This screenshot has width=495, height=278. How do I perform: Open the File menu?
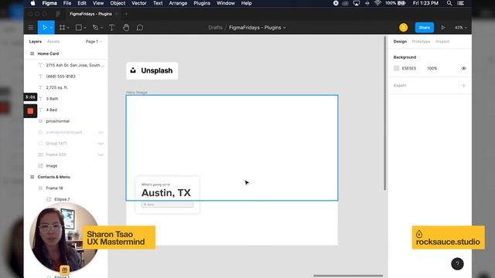(67, 3)
